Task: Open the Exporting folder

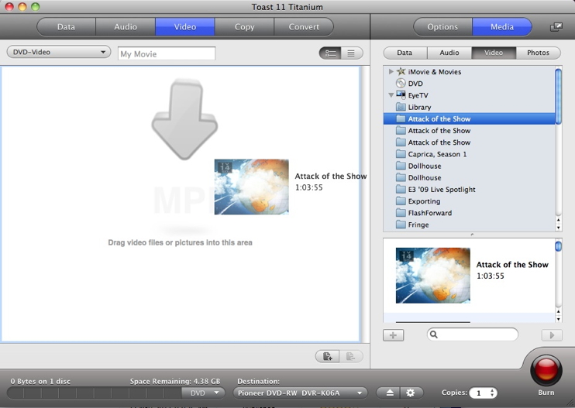Action: pos(469,201)
